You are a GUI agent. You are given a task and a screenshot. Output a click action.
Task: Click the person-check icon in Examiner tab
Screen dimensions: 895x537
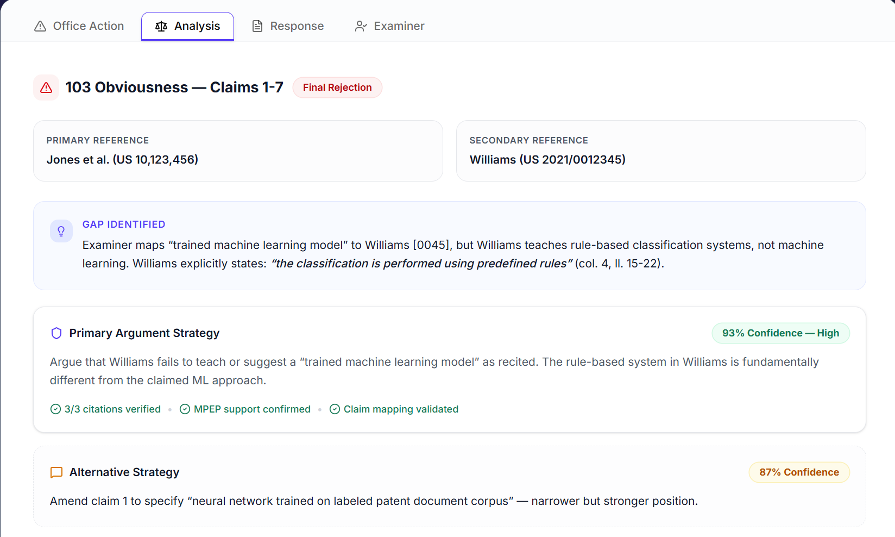click(x=361, y=26)
